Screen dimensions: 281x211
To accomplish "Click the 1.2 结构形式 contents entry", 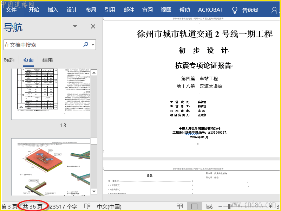I will (x=150, y=190).
